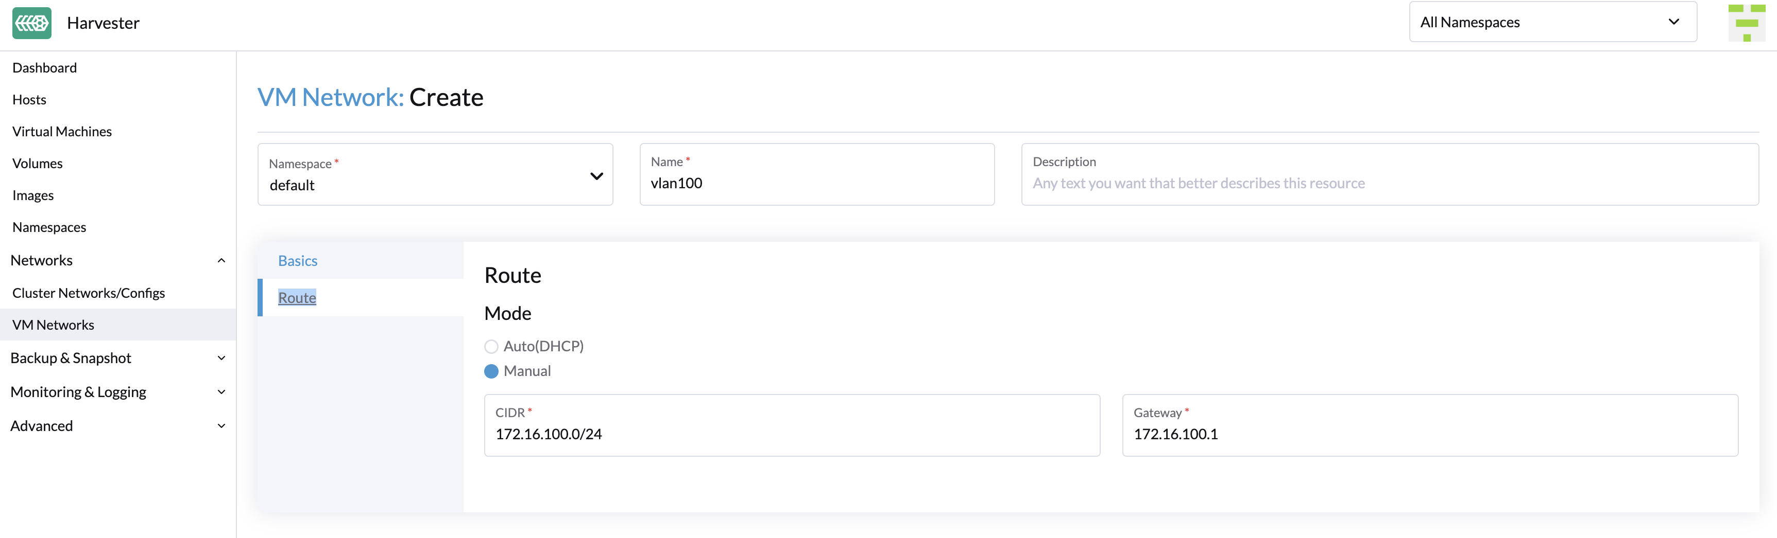Open Cluster Networks/Configs page
Image resolution: width=1777 pixels, height=538 pixels.
[88, 292]
